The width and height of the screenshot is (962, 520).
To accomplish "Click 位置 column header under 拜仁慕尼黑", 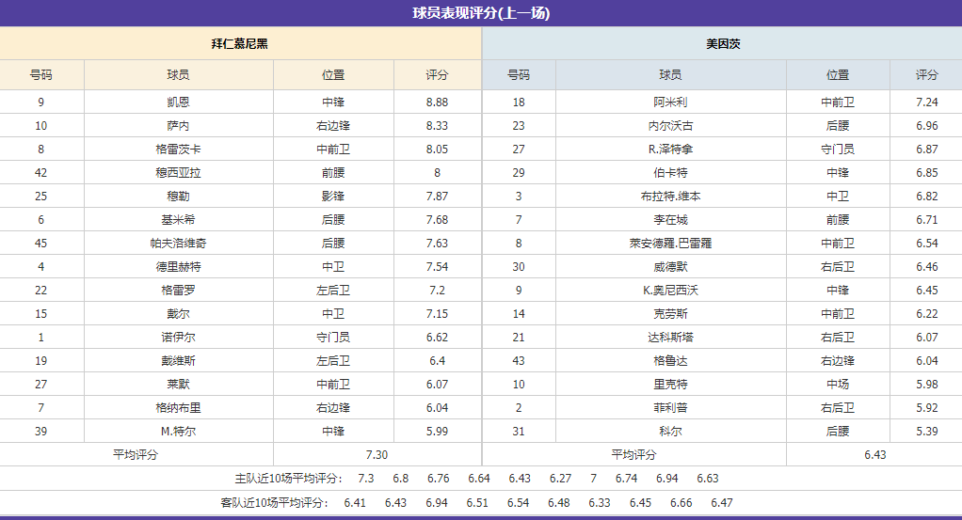I will (334, 75).
